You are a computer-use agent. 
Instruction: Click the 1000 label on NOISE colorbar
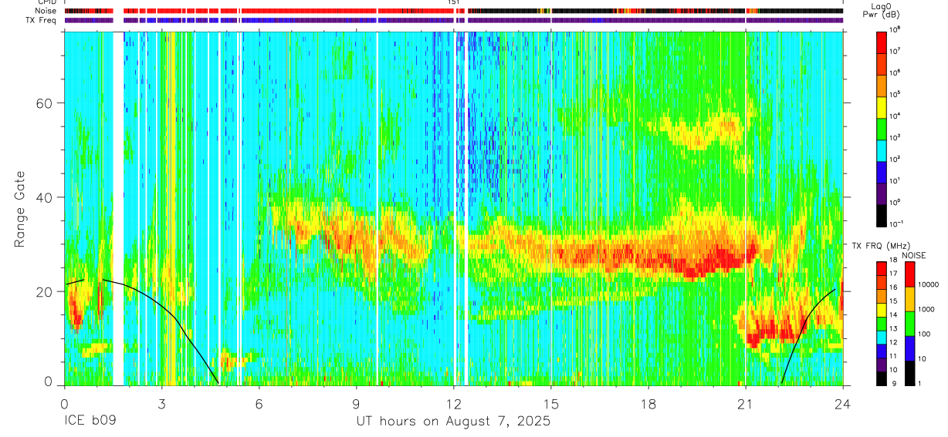pyautogui.click(x=927, y=310)
